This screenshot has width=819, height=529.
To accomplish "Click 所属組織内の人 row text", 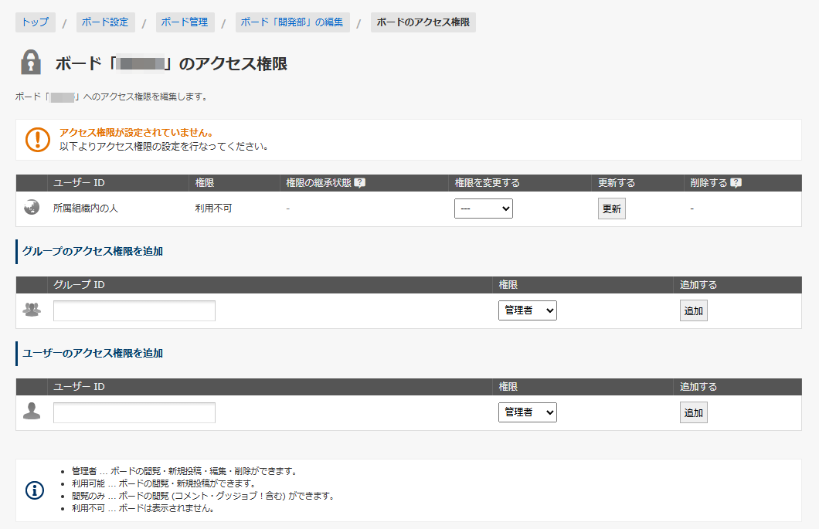I will pos(86,208).
